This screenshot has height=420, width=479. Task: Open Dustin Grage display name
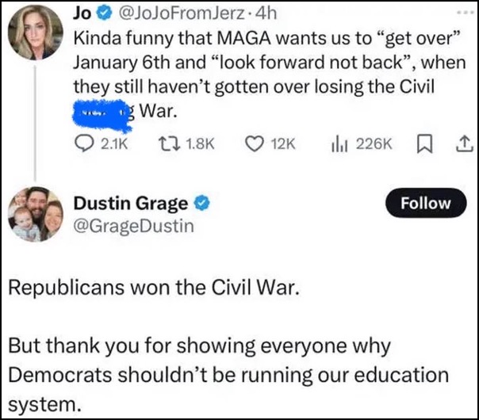[x=131, y=204]
